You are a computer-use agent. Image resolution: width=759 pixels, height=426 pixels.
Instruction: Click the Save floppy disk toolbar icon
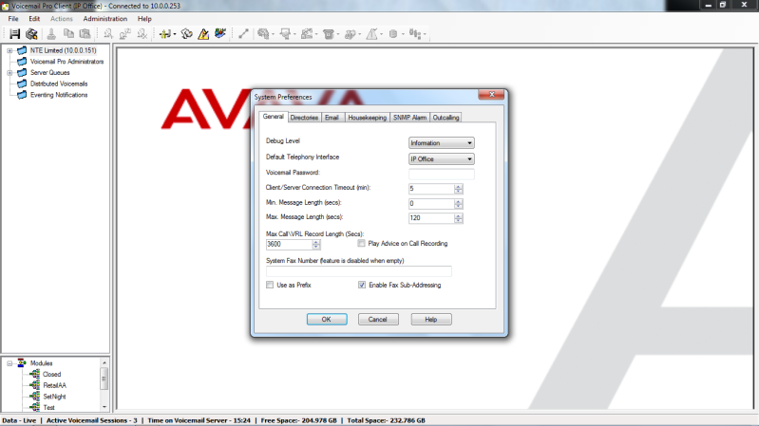(x=14, y=34)
